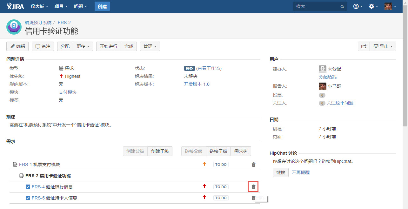408x209 pixels.
Task: Open the settings gear menu
Action: click(373, 6)
